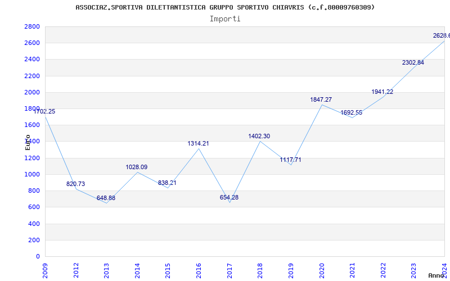This screenshot has width=450, height=281.
Task: Click the data label 1941.22
Action: pyautogui.click(x=382, y=92)
